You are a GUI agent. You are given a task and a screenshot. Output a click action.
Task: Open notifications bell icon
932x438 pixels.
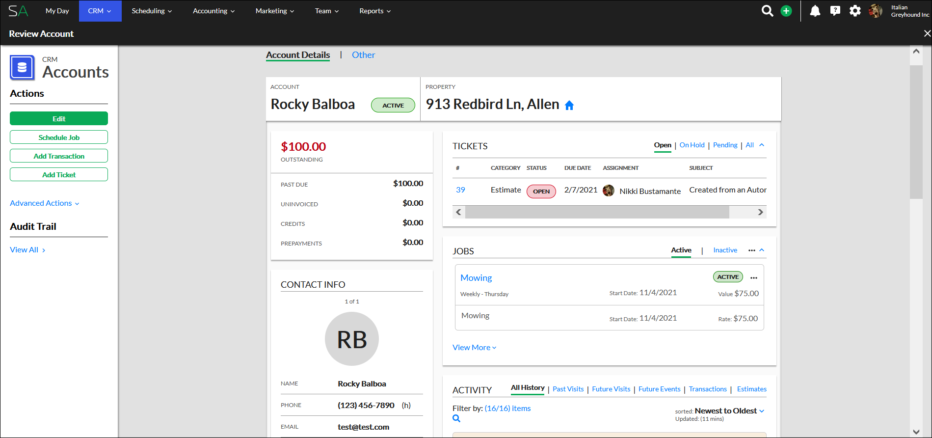(x=815, y=11)
